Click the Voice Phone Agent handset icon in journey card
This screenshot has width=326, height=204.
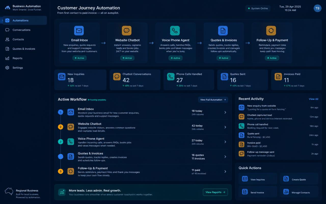[175, 31]
